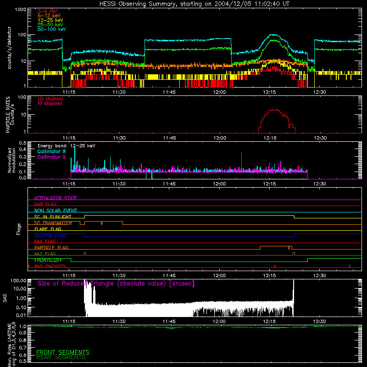367x367 pixels.
Task: Click the rightmost BAD PACKETS tick marker
Action: click(350, 266)
